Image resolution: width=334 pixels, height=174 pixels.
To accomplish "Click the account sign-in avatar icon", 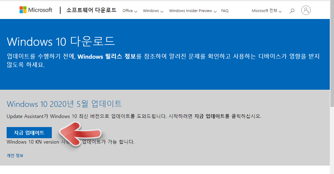I will [306, 10].
